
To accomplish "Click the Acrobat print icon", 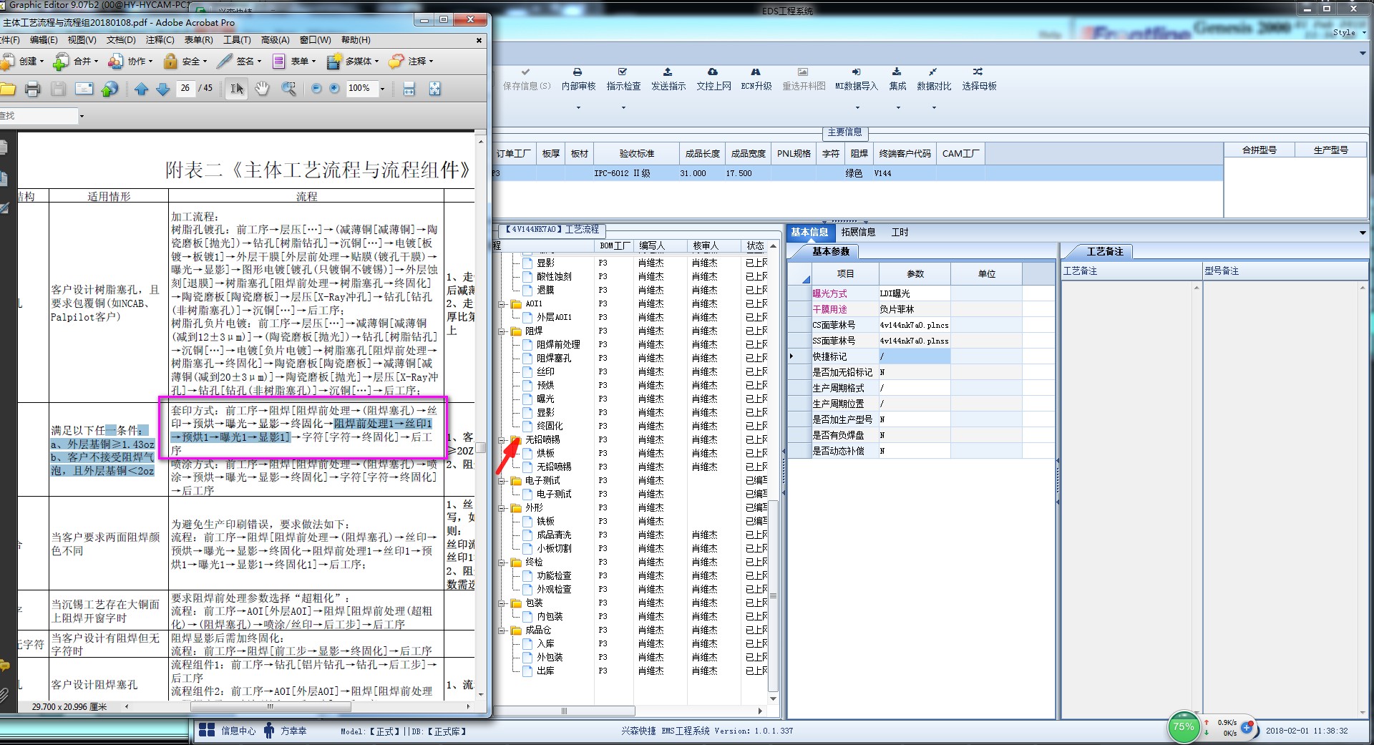I will click(32, 89).
